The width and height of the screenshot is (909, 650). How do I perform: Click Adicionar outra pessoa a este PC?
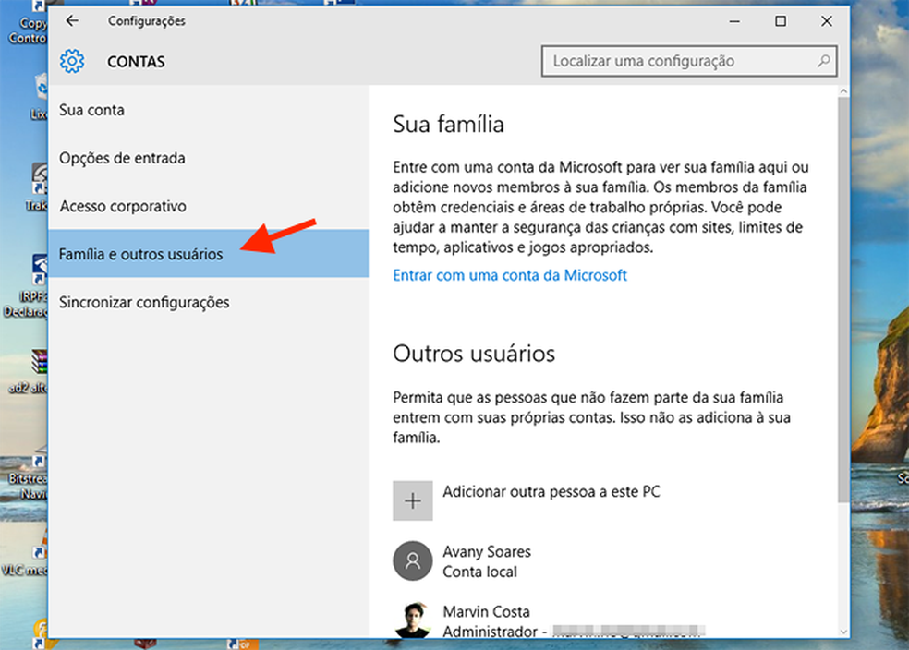[551, 491]
